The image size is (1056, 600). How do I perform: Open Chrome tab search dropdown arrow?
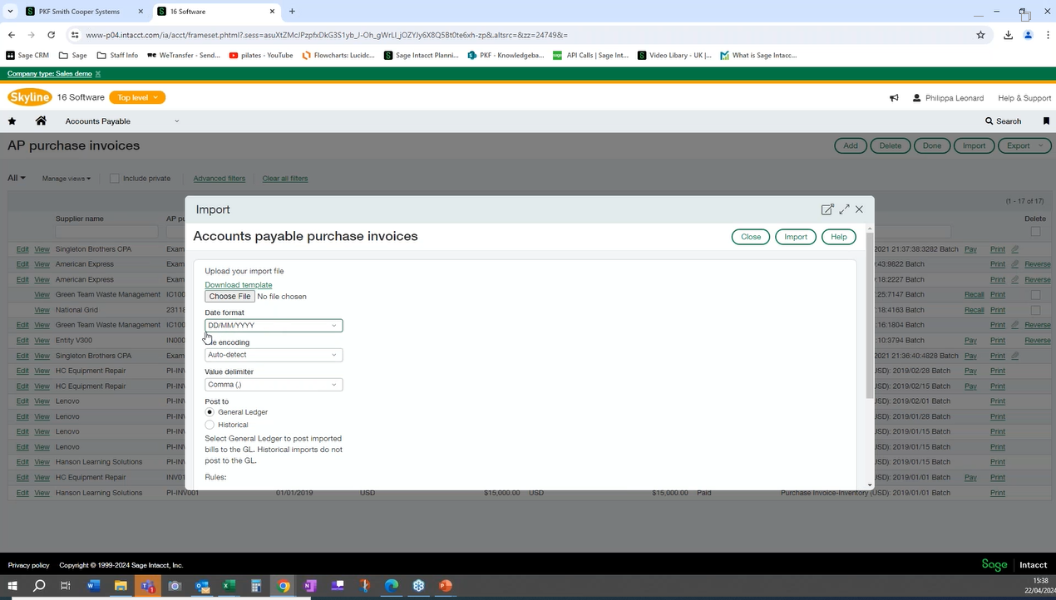click(10, 12)
